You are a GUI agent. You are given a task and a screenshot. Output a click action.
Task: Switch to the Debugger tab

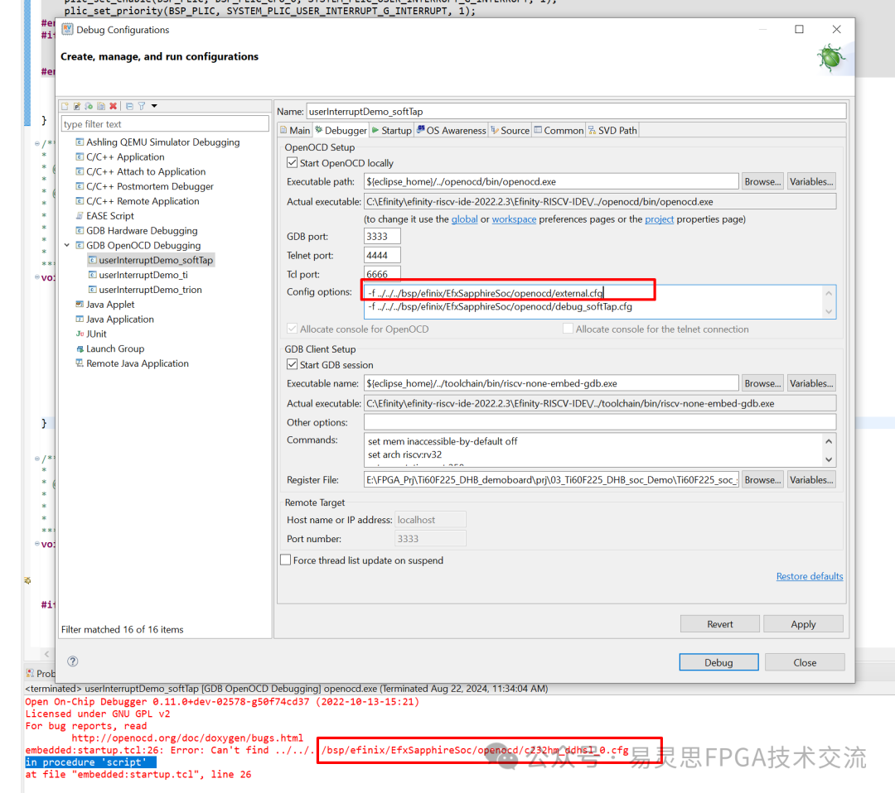[x=341, y=131]
